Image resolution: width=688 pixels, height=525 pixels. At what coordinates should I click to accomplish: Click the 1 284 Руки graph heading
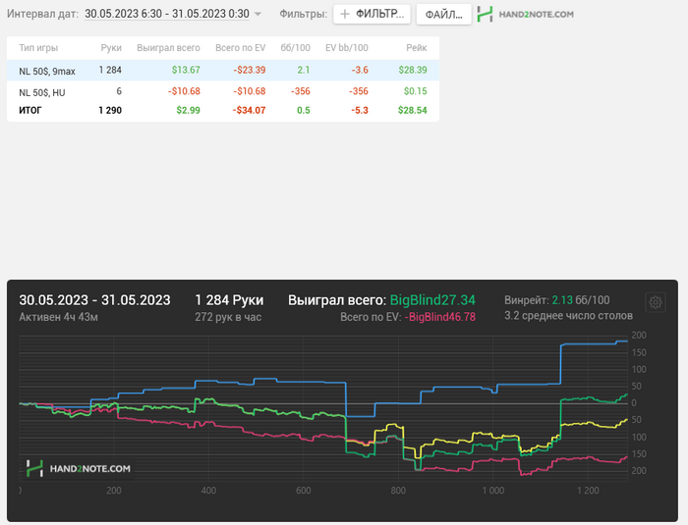pyautogui.click(x=229, y=300)
